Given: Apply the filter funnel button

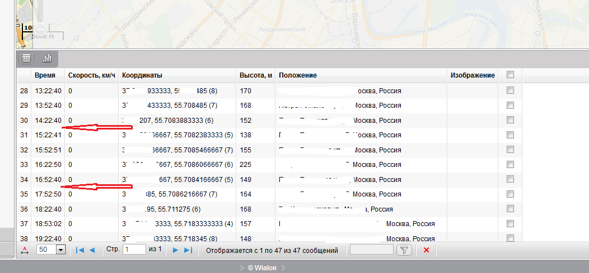Looking at the screenshot, I should tap(404, 250).
